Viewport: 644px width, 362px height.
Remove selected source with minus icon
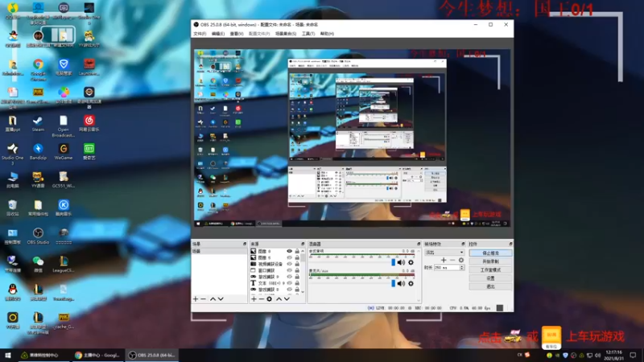click(261, 298)
